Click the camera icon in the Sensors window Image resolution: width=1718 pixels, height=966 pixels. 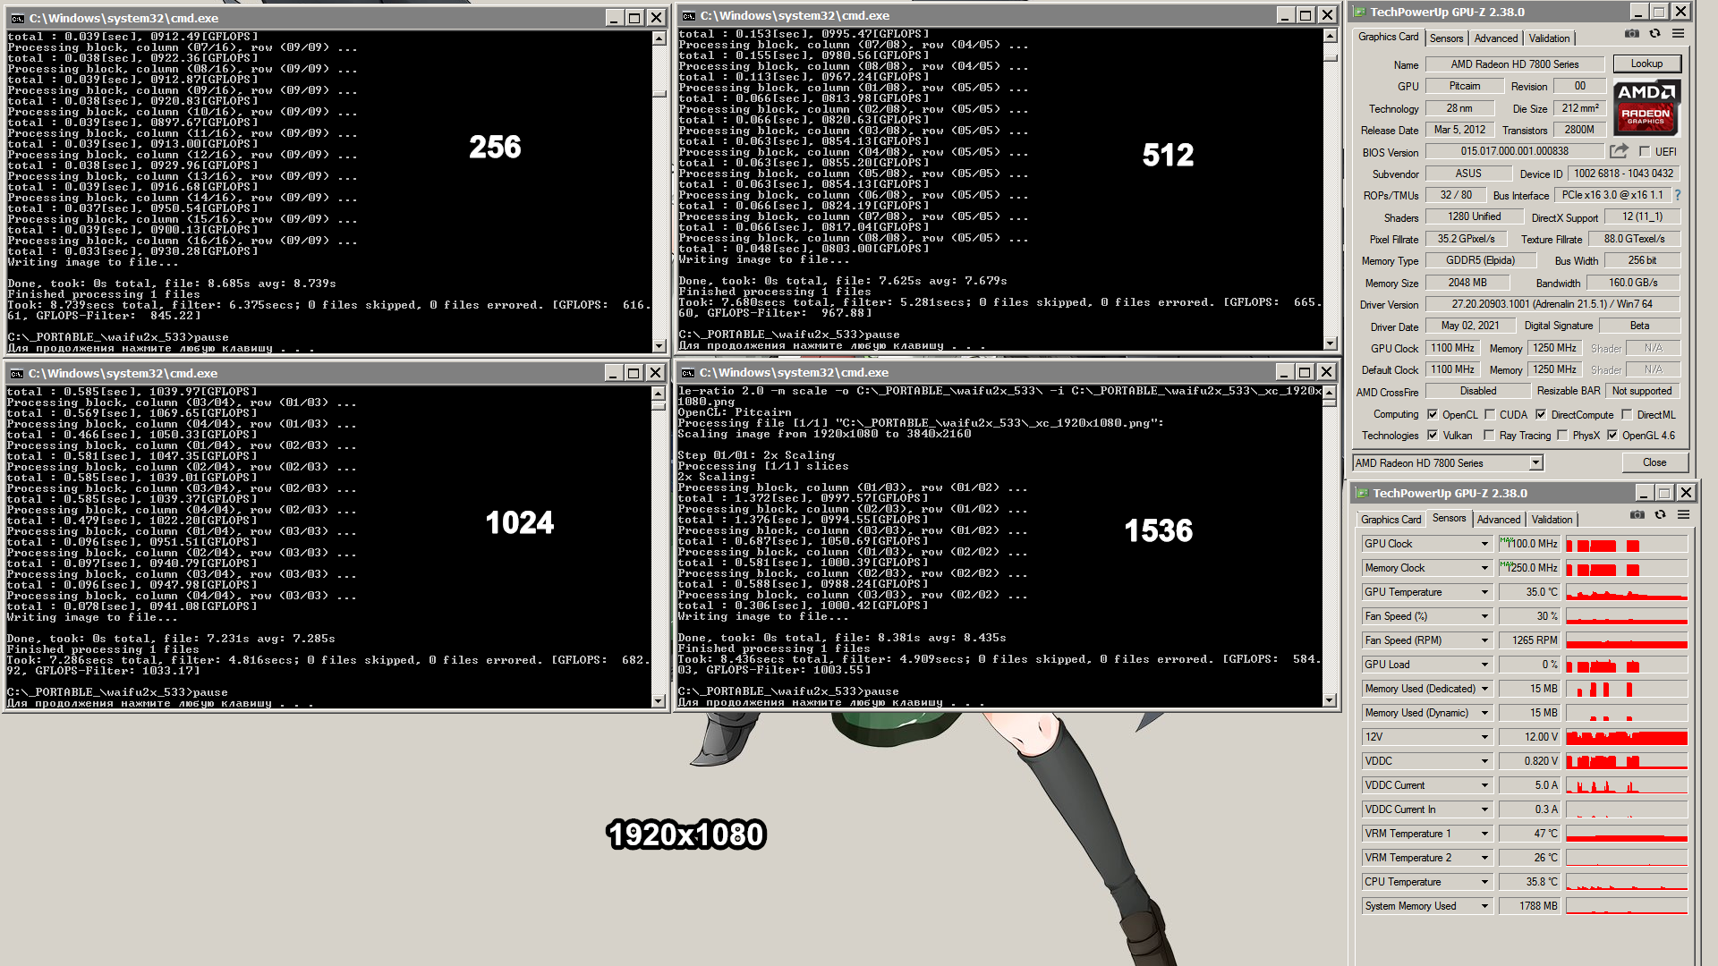point(1637,515)
